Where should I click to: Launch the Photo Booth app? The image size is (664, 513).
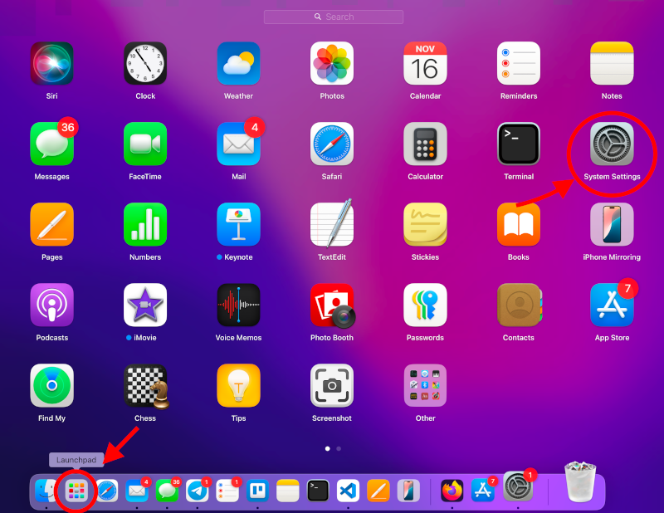coord(332,305)
